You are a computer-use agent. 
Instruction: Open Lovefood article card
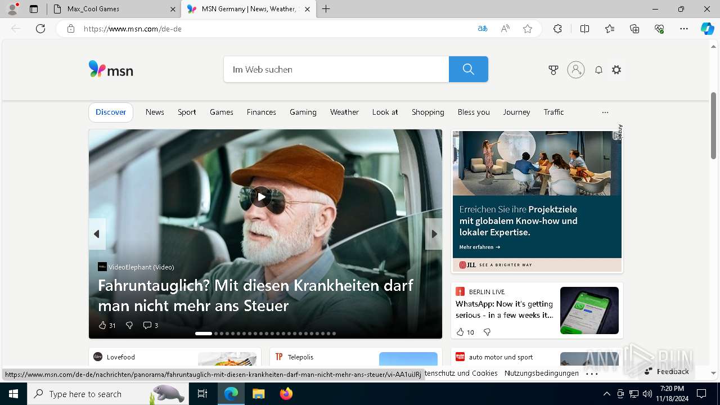click(174, 358)
